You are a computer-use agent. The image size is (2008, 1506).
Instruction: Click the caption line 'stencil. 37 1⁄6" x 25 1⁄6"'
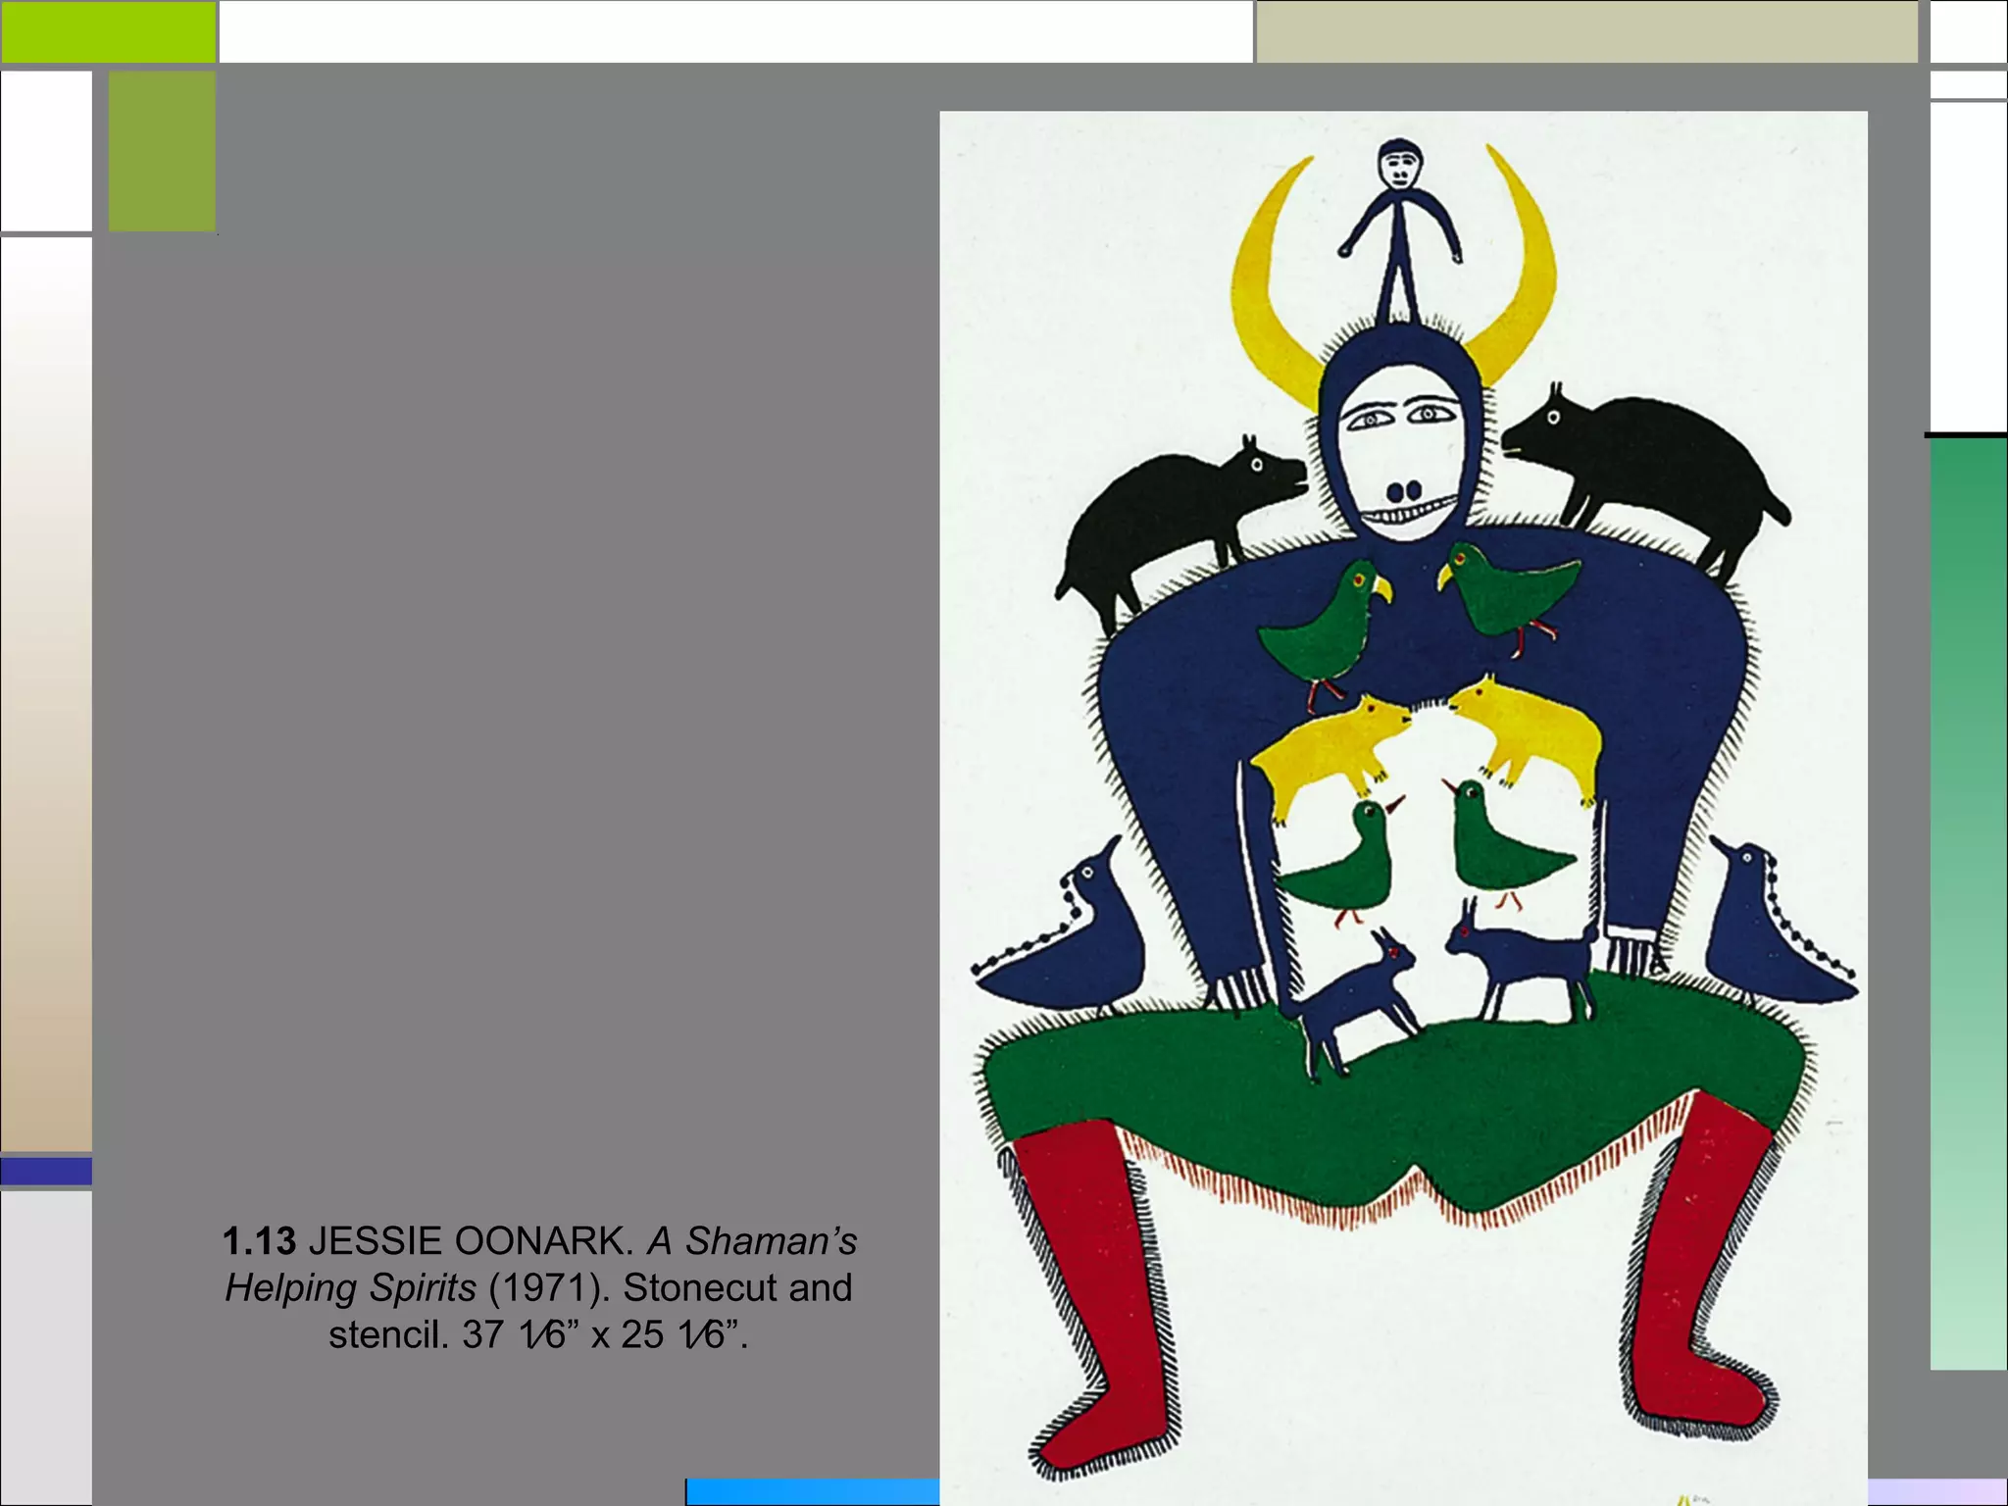pos(538,1334)
